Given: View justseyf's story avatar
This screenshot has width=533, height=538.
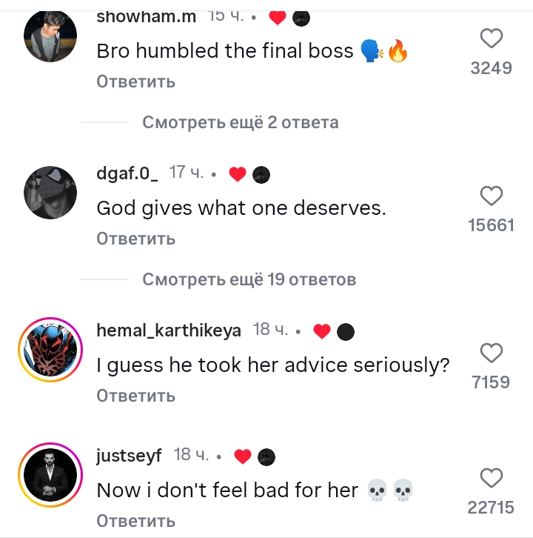Looking at the screenshot, I should (50, 475).
